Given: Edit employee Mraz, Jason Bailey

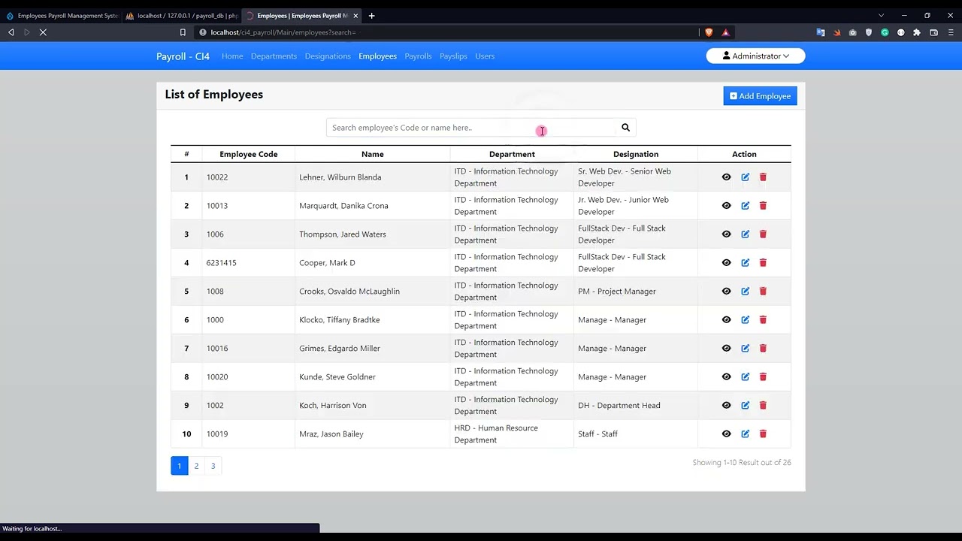Looking at the screenshot, I should (x=745, y=434).
